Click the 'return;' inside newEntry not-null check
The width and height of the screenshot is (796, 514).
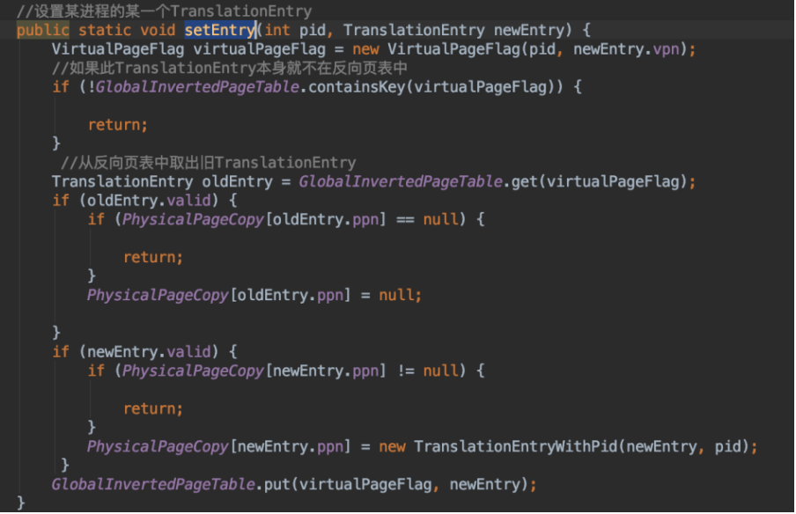click(153, 408)
